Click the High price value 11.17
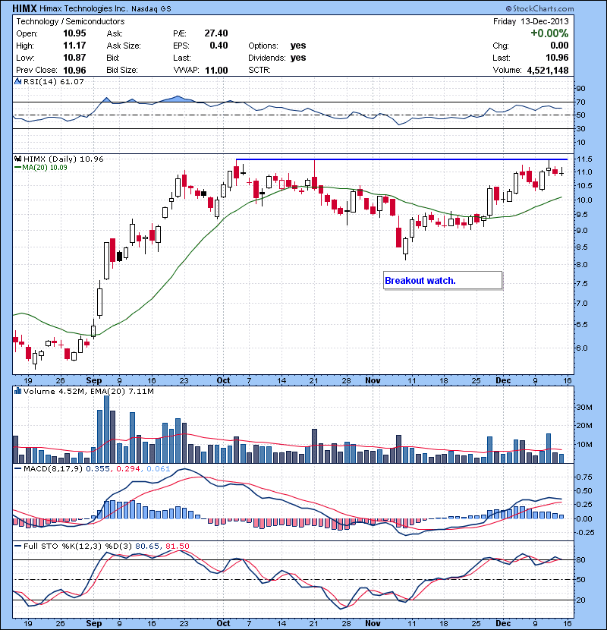The image size is (607, 630). [x=74, y=46]
